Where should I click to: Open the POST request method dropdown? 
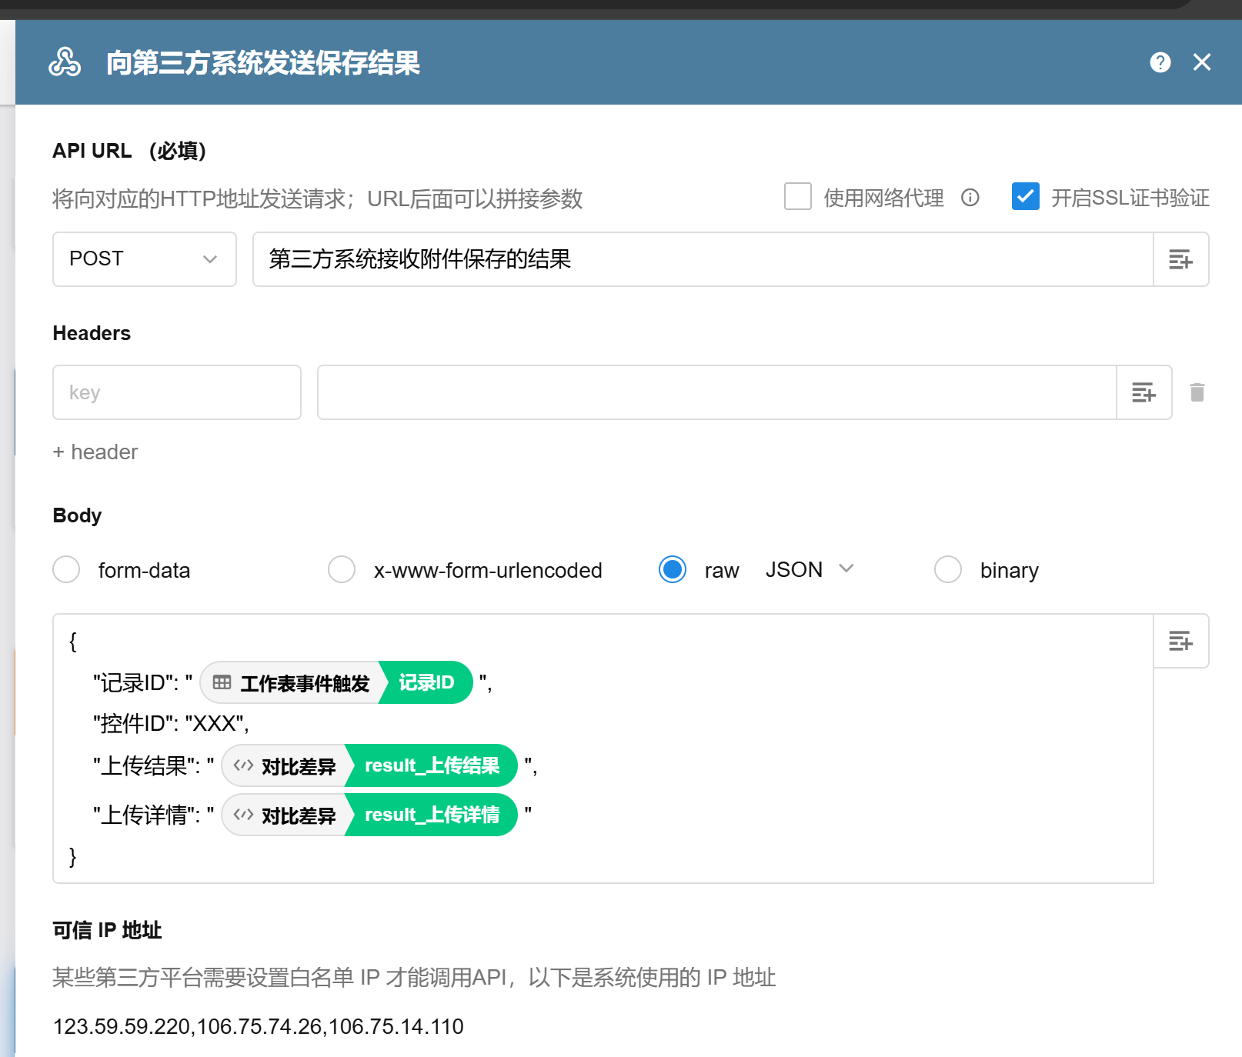click(144, 259)
